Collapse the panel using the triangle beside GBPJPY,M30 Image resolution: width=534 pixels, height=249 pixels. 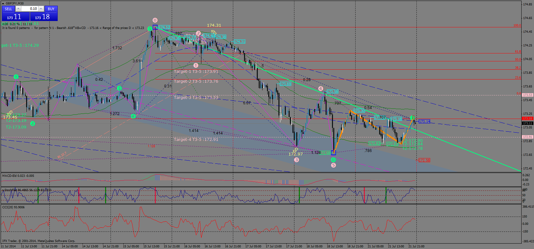(x=3, y=3)
